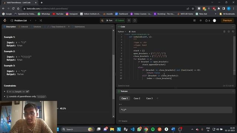237x133 pixels.
Task: Switch to the Solutions tab
Action: [x=36, y=27]
